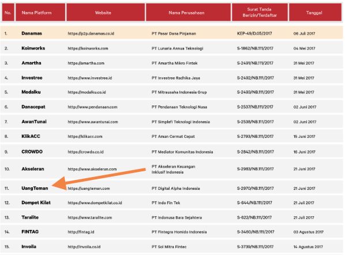Open the https://www.investree.id link

pyautogui.click(x=90, y=78)
